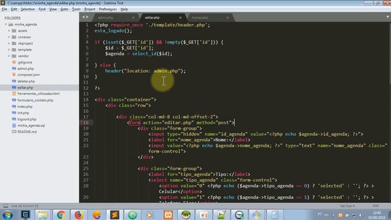Close the third editor tab

227,18
